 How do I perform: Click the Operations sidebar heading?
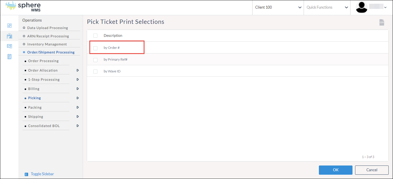[x=32, y=20]
